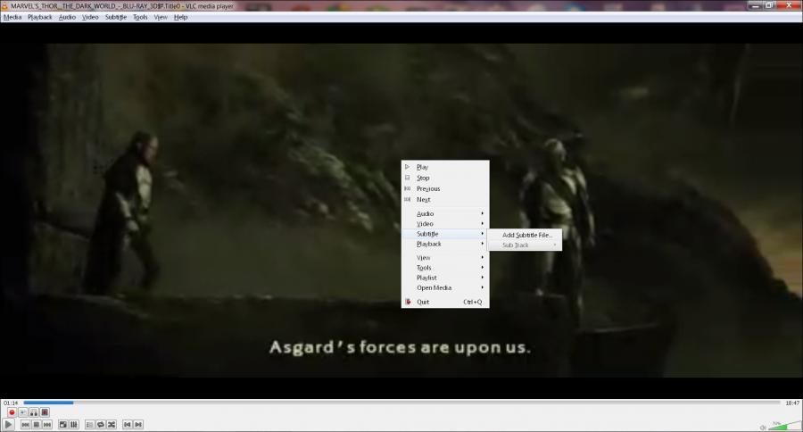Viewport: 803px width, 432px height.
Task: Close the VLC media player window
Action: (789, 5)
